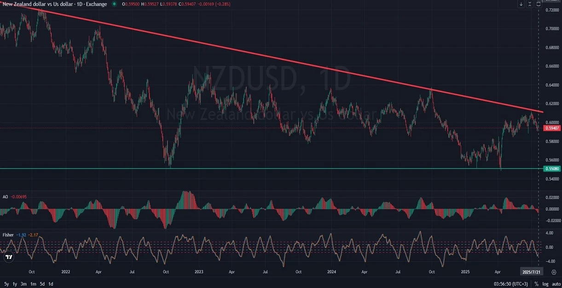This screenshot has height=288, width=562.
Task: Choose the 1m time range
Action: [33, 284]
